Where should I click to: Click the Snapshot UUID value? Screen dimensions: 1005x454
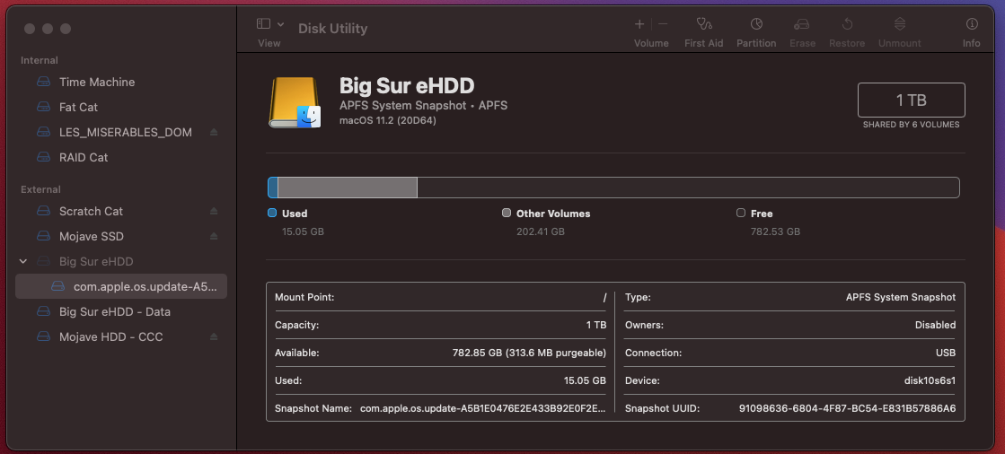(847, 408)
